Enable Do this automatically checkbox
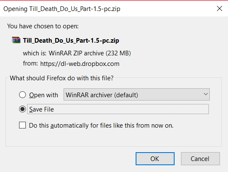 tap(22, 125)
